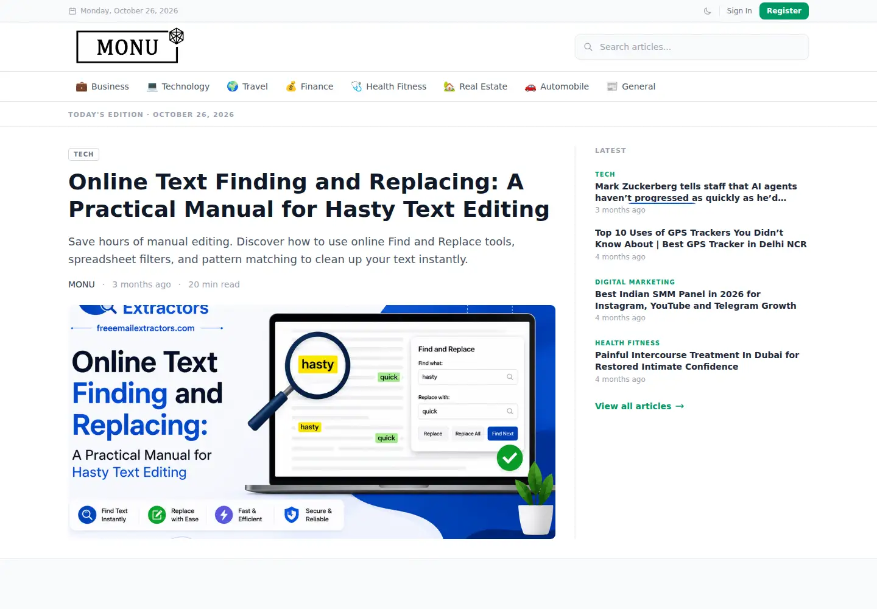
Task: Open the Online Text Finding headline article
Action: click(x=309, y=195)
